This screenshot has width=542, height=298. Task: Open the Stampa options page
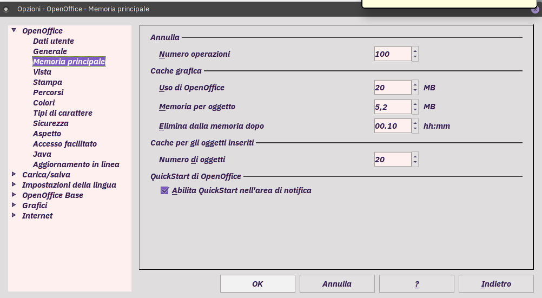[x=48, y=82]
